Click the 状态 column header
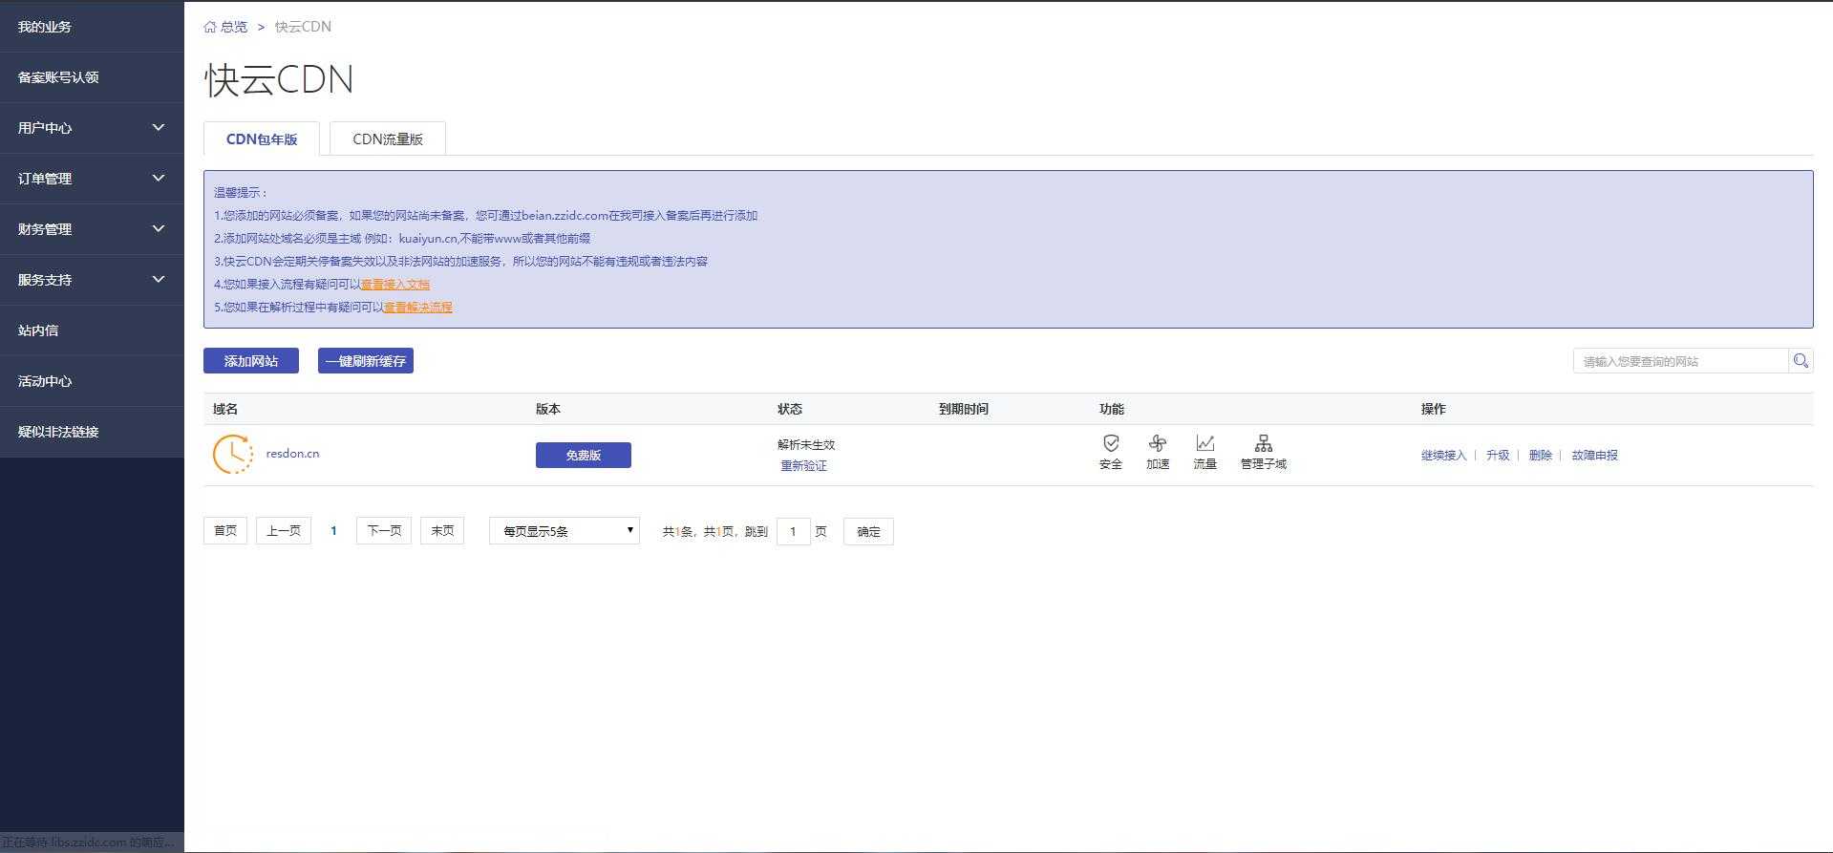 (x=790, y=409)
